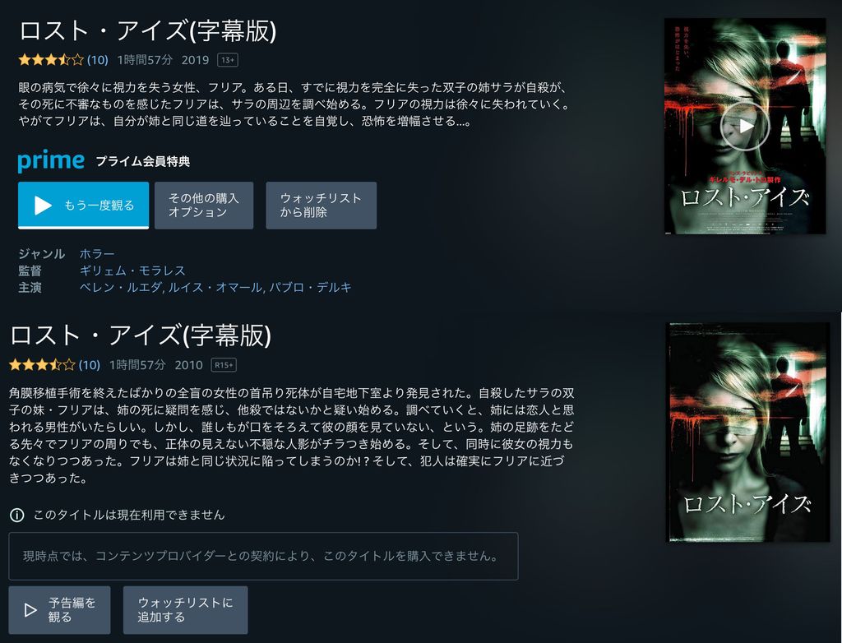
Task: Remove from watchlist via ウォッチリストから削除
Action: pyautogui.click(x=322, y=206)
